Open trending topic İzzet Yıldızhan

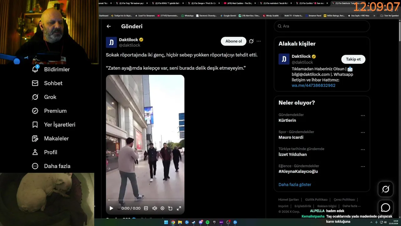(x=293, y=154)
